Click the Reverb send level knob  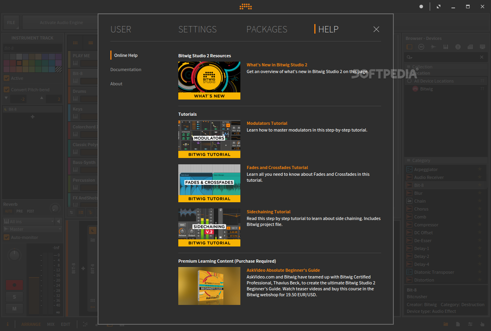(x=55, y=208)
